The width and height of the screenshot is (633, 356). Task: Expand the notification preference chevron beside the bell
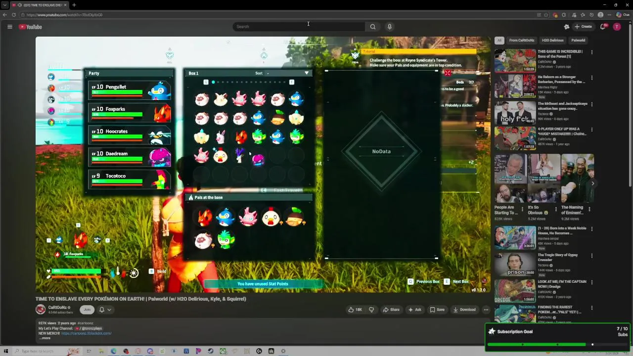[x=109, y=310]
